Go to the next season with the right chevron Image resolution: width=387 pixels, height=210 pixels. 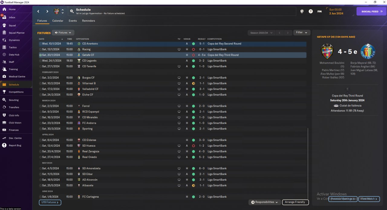(288, 33)
